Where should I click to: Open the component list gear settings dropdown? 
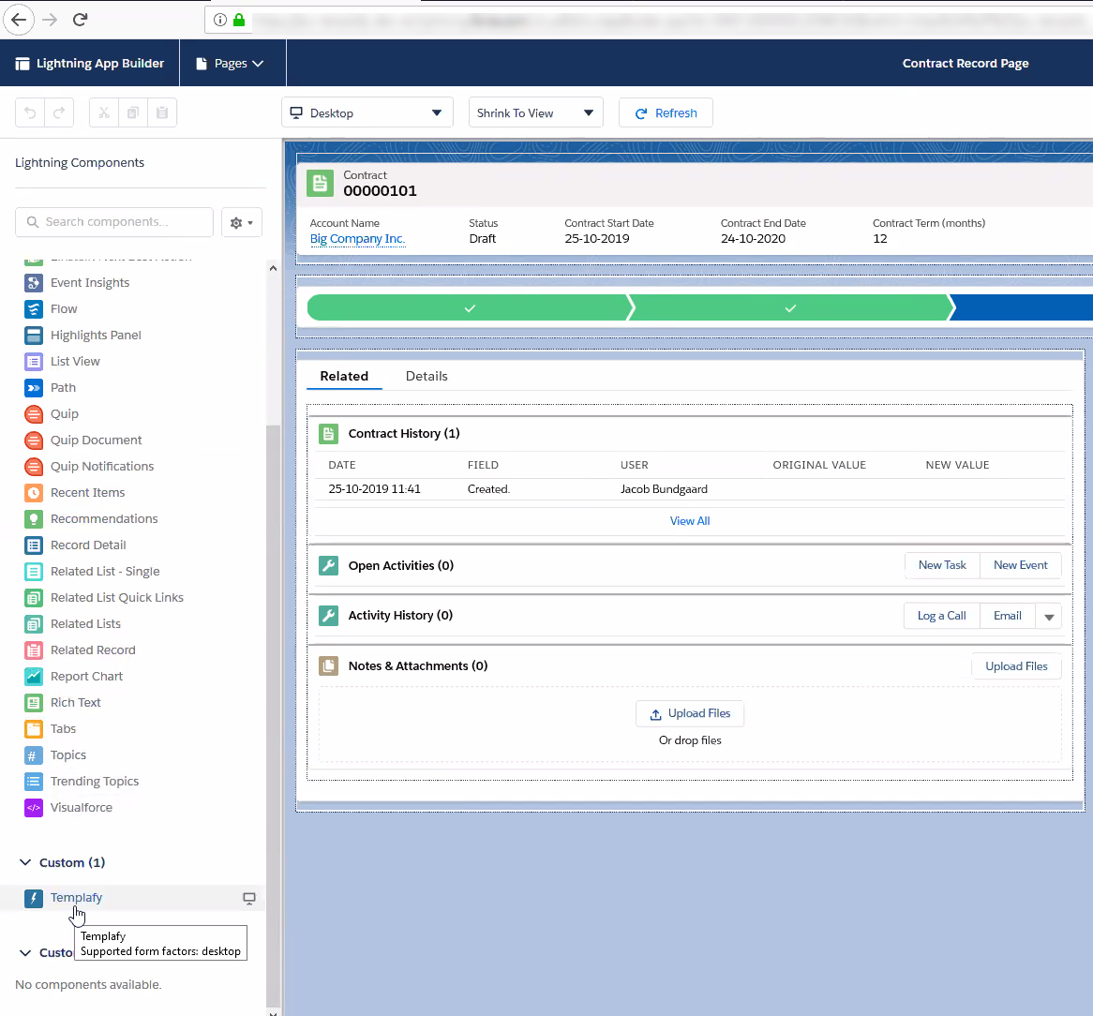coord(242,222)
